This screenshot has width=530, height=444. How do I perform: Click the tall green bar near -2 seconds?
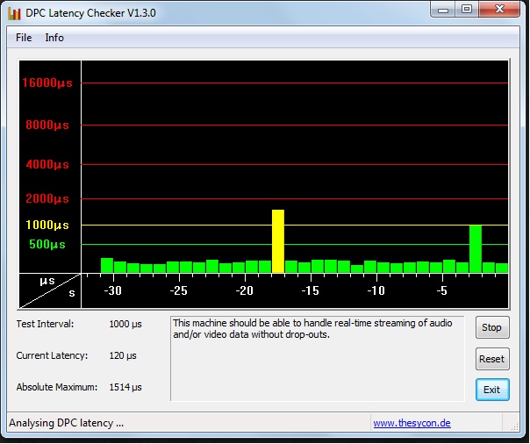(x=476, y=248)
